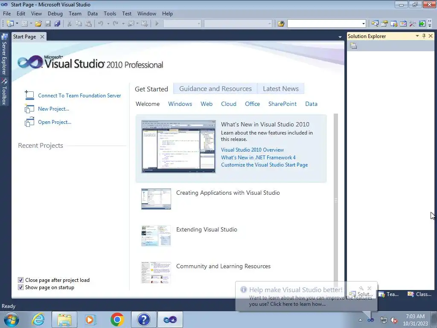The height and width of the screenshot is (328, 437).
Task: Open the Solution Explorer window position dropdown
Action: 417,36
